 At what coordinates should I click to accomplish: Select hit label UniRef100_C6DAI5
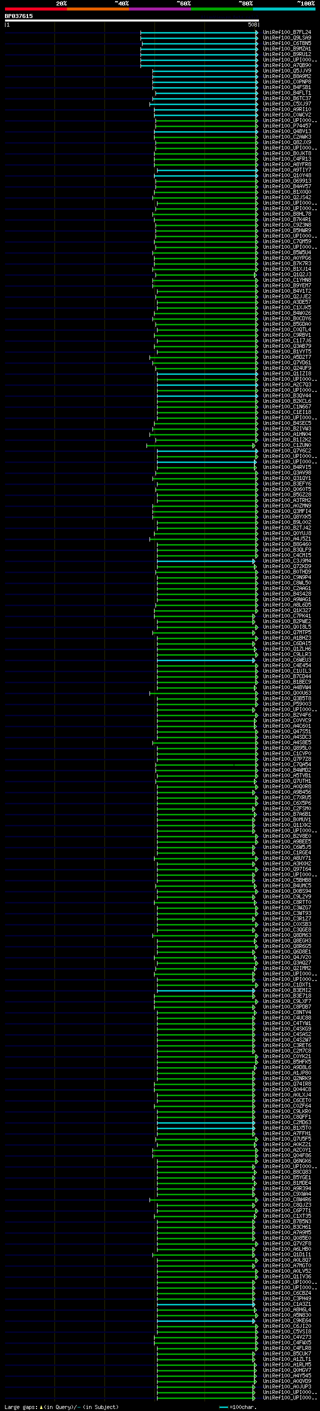[x=287, y=644]
